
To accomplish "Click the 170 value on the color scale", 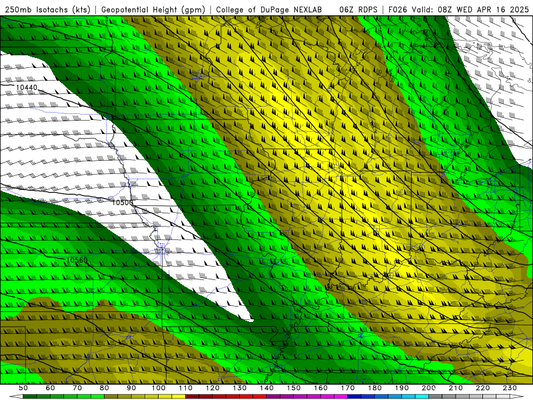I will [x=347, y=388].
